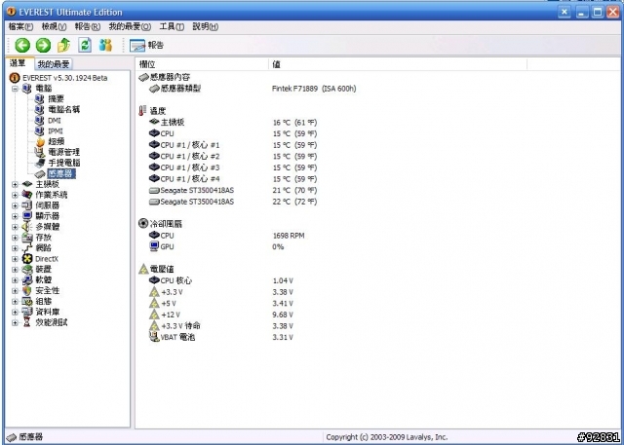Click the 主機板 motherboard icon in tree

pos(27,184)
